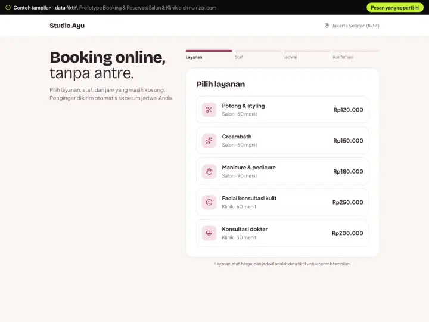The height and width of the screenshot is (322, 429).
Task: Click the "Pilih layanan" heading
Action: point(221,84)
